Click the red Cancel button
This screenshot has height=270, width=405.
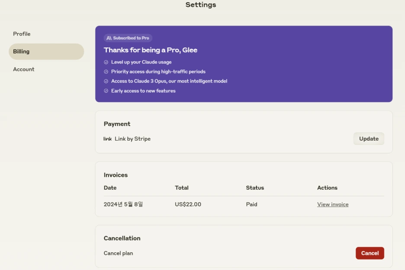pyautogui.click(x=370, y=253)
